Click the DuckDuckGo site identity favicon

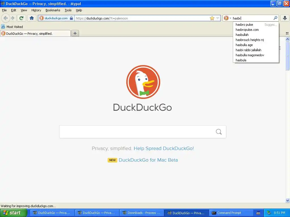pos(42,18)
